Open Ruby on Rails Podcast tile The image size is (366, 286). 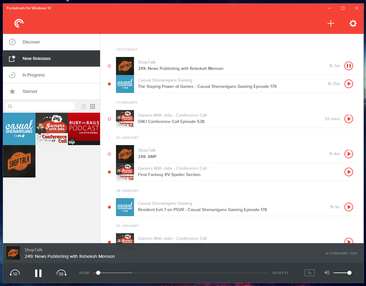pyautogui.click(x=84, y=129)
